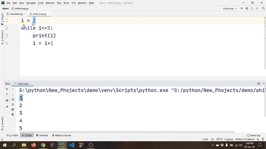Open the Window menu
This screenshot has height=149, width=266.
(82, 3)
